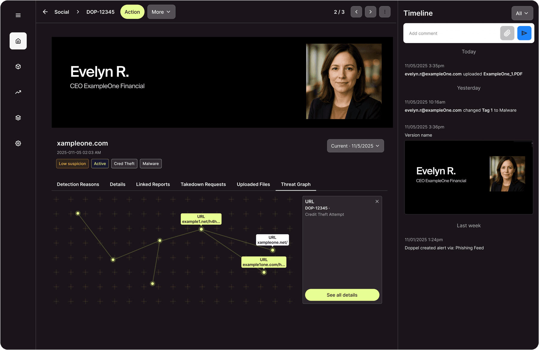Expand the Current · 11/5/2025 version dropdown
Image resolution: width=539 pixels, height=350 pixels.
click(x=355, y=146)
